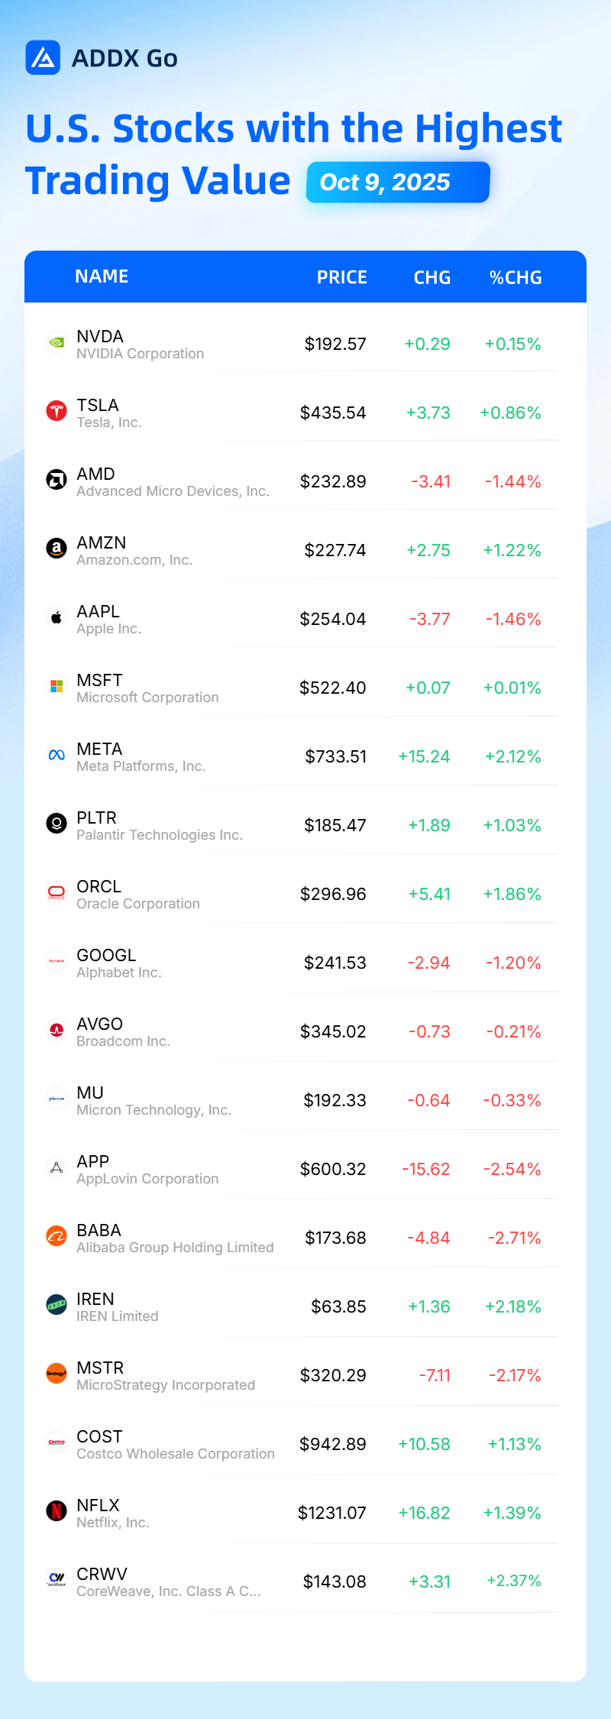Click the Netflix N logo icon

tap(57, 1511)
